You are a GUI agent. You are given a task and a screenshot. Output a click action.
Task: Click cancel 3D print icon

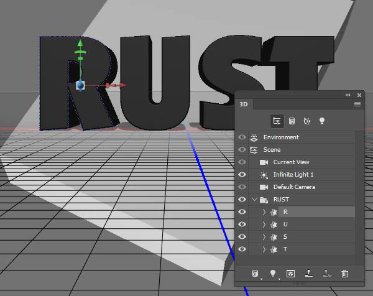327,274
